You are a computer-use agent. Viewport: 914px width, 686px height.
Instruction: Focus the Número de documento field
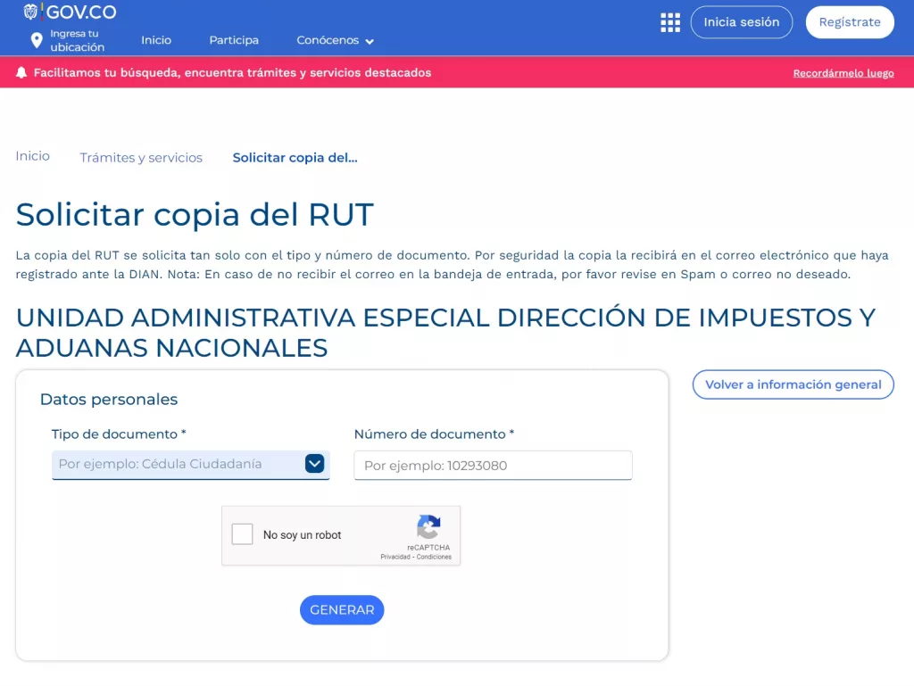tap(493, 466)
